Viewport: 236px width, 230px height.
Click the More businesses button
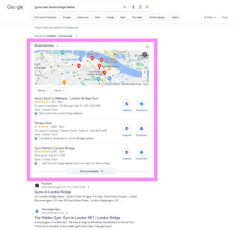coord(92,171)
